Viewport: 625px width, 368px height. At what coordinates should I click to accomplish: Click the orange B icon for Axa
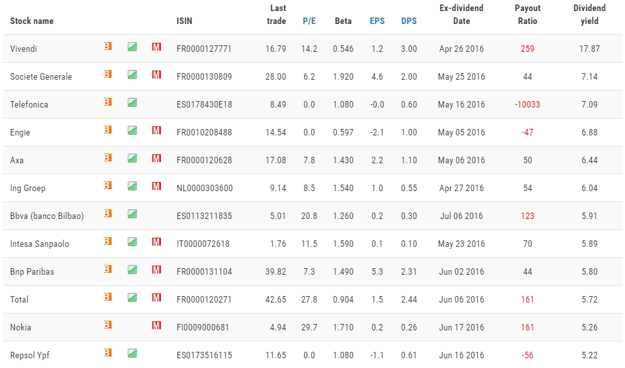click(x=108, y=157)
